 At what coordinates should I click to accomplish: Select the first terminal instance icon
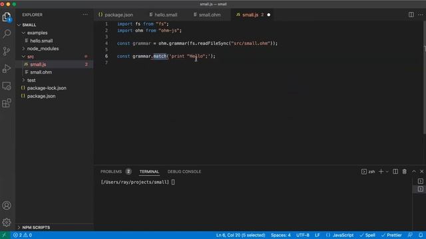click(x=420, y=181)
